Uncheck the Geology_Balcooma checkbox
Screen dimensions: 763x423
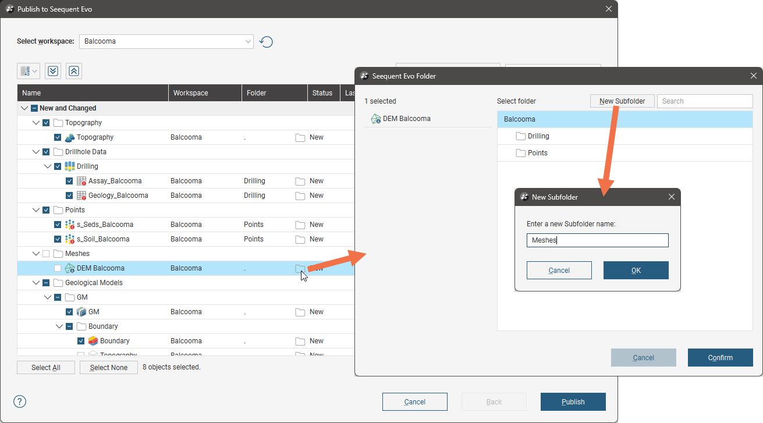(x=69, y=195)
